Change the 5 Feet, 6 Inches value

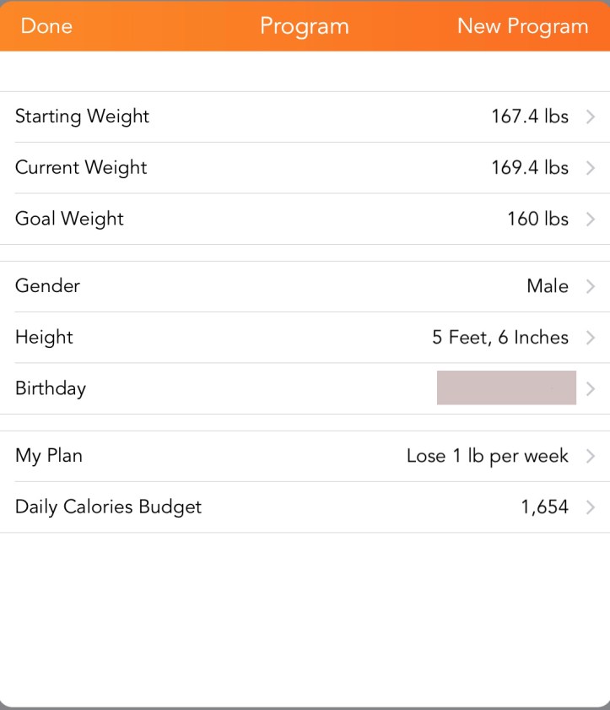(500, 338)
